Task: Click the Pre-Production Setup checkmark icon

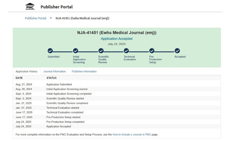Action: [x=152, y=51]
